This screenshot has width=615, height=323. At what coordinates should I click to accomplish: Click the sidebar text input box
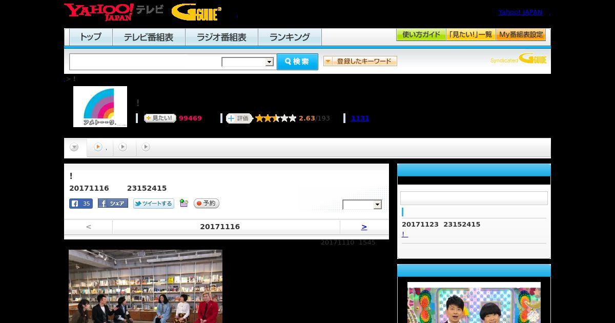(x=474, y=198)
